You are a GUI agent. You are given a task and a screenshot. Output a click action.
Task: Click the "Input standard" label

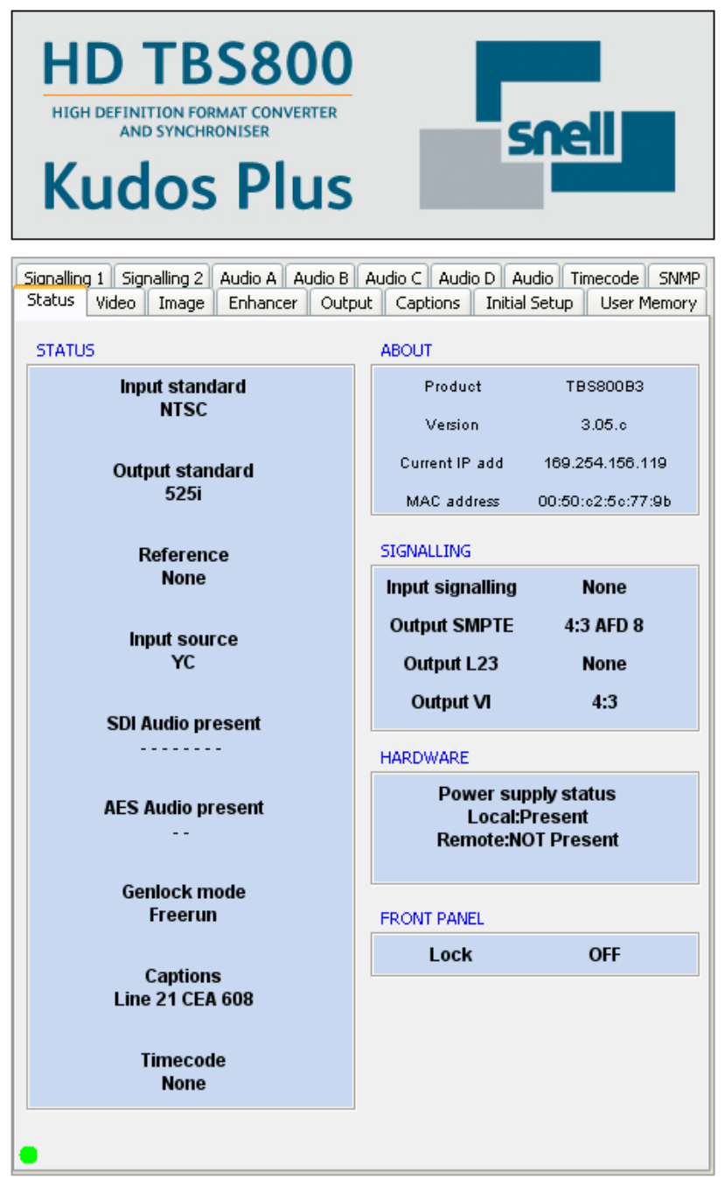click(183, 387)
